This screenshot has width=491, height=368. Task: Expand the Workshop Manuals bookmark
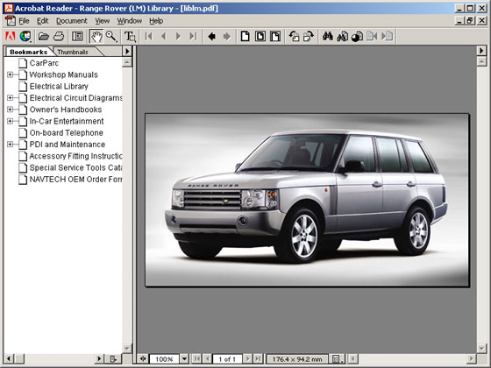(10, 74)
